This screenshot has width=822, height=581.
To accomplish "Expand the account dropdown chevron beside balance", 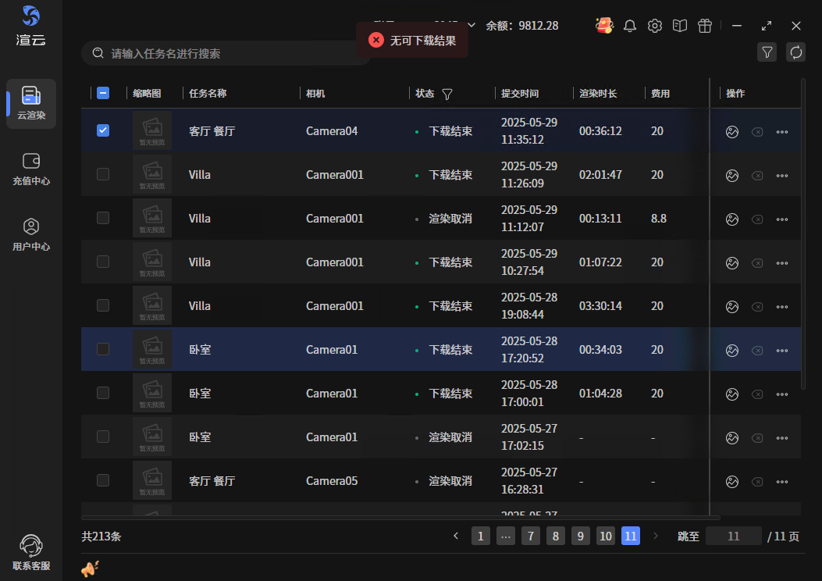I will pyautogui.click(x=471, y=26).
